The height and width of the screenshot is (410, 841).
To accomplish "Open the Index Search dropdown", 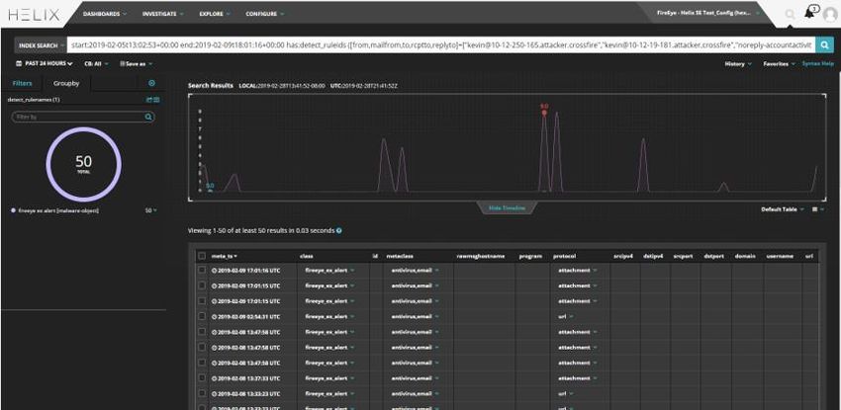I will pyautogui.click(x=40, y=45).
